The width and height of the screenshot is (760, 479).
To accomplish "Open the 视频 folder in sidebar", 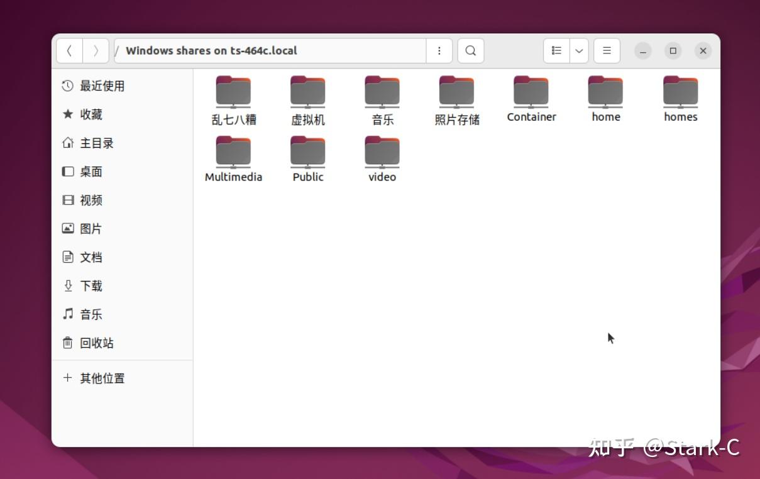I will pos(91,200).
